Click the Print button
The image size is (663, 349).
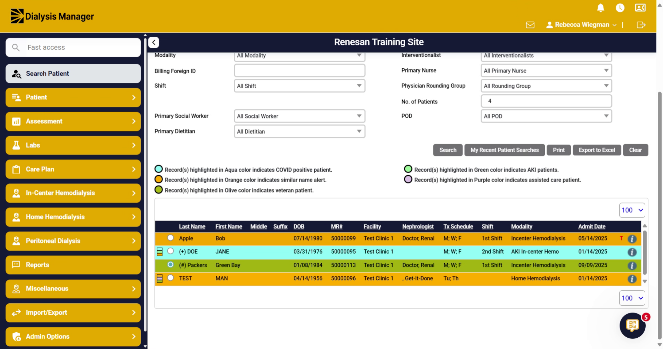[559, 150]
